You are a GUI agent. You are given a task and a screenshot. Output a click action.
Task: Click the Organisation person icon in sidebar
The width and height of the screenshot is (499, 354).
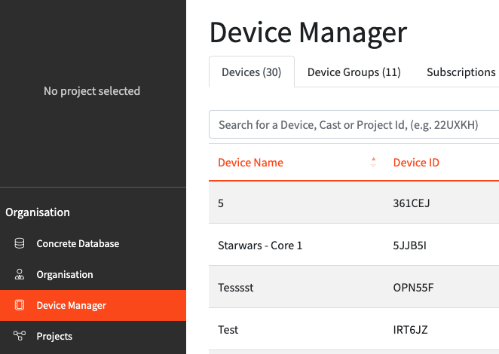pos(20,275)
